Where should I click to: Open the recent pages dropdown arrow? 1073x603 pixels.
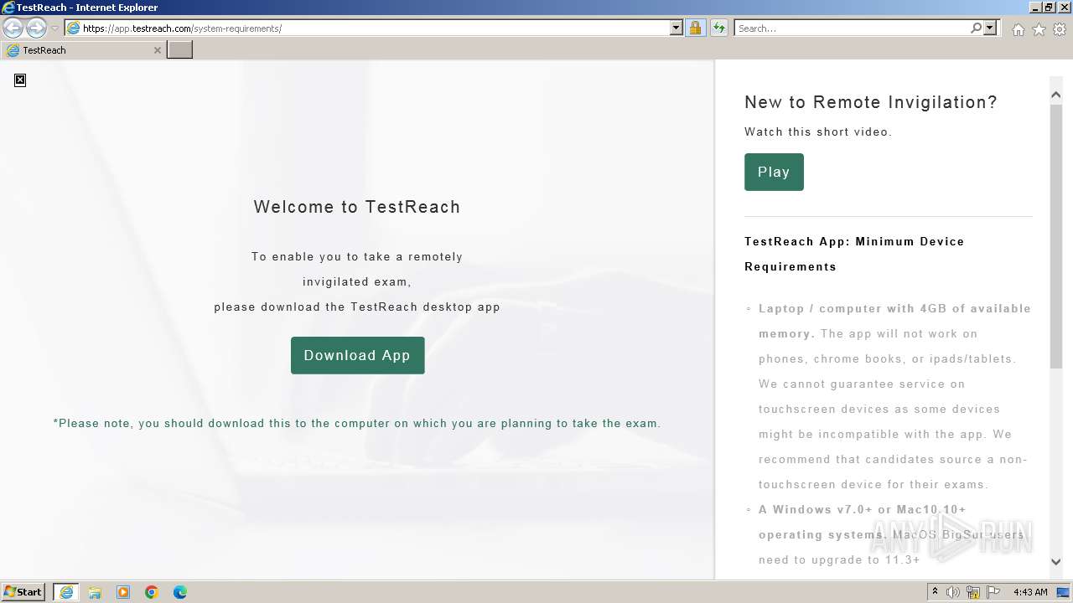point(54,28)
